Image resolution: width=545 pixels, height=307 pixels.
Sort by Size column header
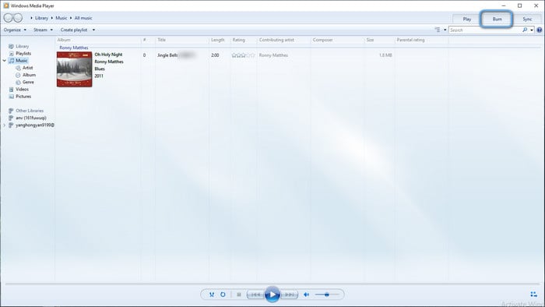click(x=370, y=40)
